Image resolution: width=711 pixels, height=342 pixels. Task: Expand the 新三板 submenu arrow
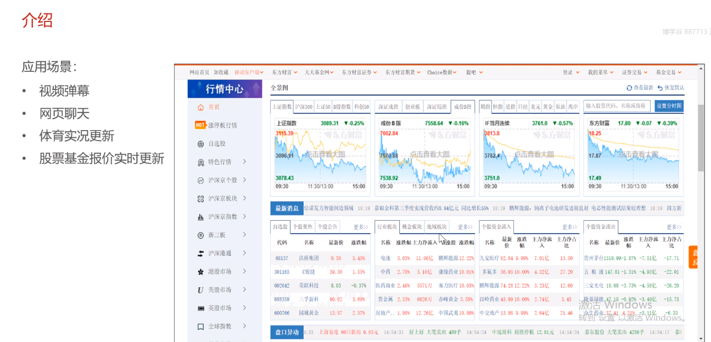(x=244, y=235)
